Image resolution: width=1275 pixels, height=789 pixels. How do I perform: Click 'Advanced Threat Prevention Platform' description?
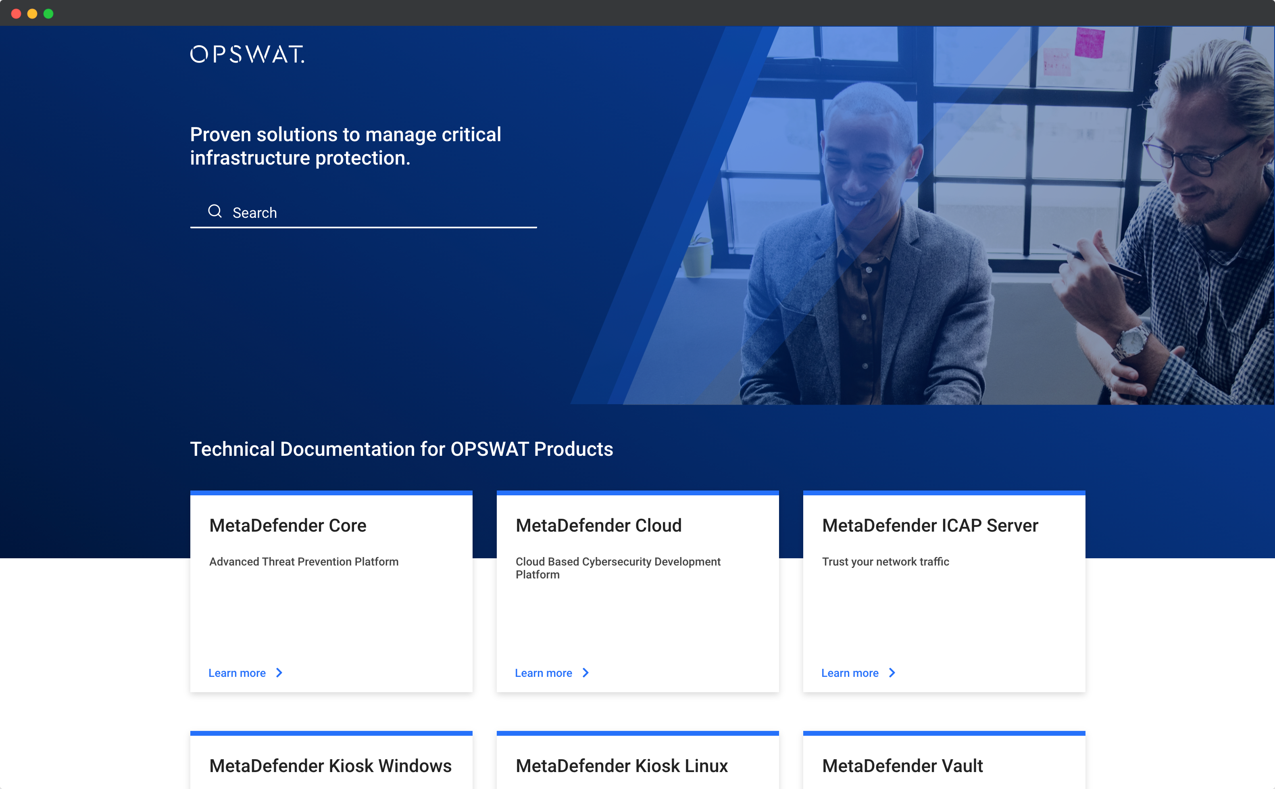coord(304,562)
